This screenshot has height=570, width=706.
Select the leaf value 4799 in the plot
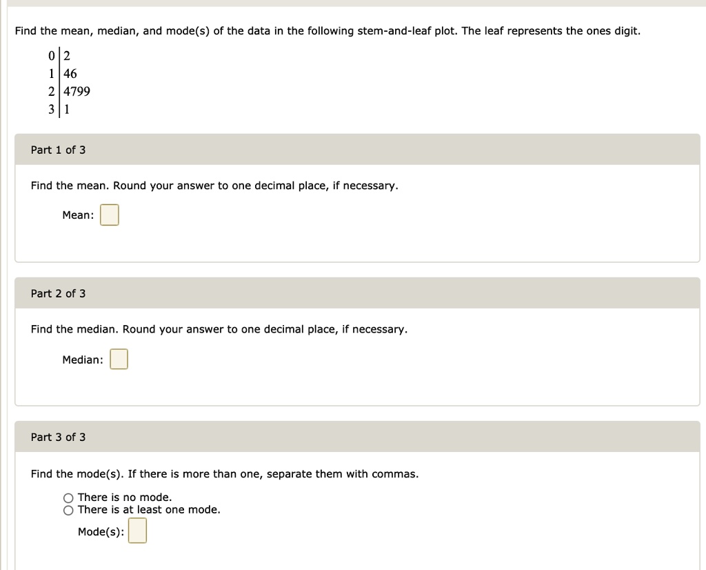pyautogui.click(x=76, y=91)
